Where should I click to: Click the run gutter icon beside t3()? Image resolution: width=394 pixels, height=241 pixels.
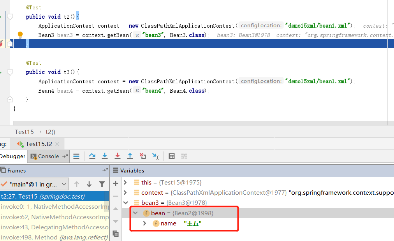(x=1, y=72)
